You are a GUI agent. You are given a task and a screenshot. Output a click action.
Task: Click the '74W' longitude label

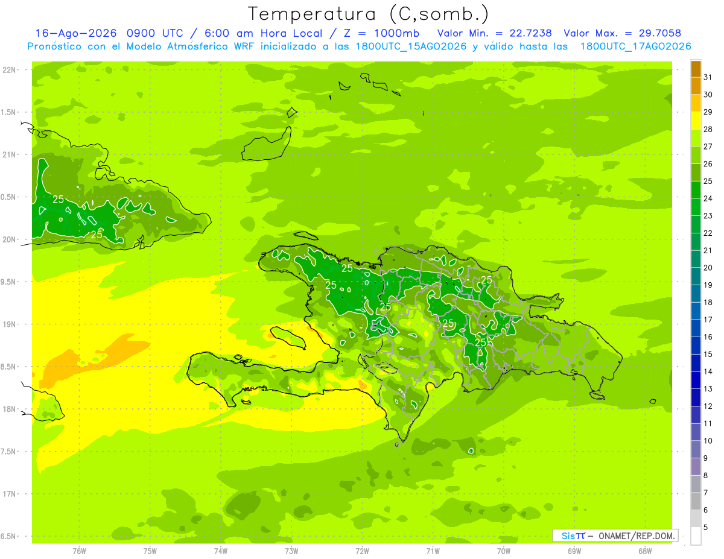[221, 551]
